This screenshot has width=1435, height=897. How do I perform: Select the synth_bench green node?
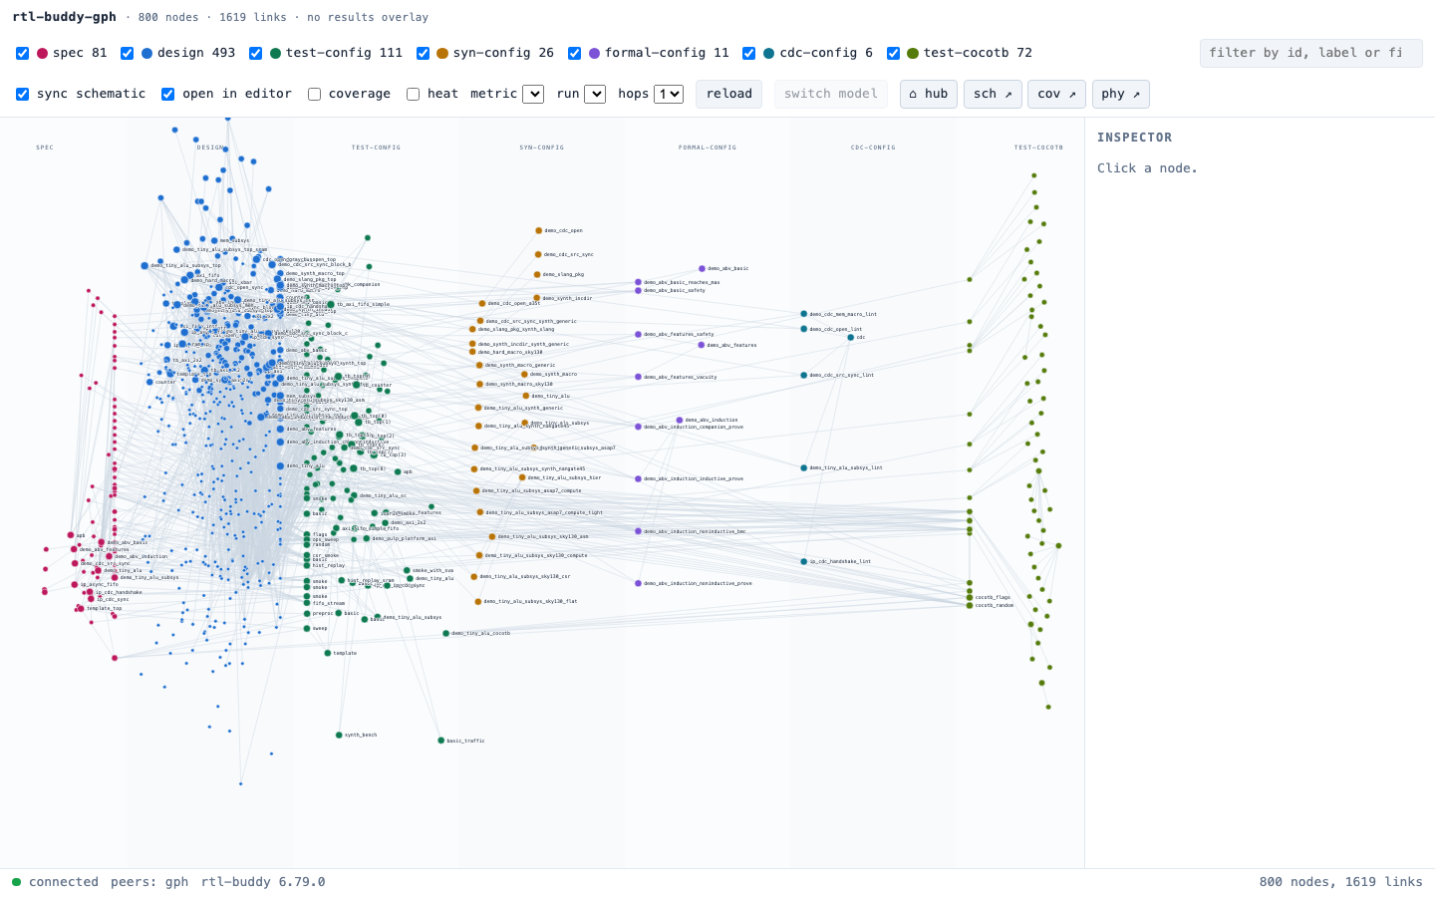(x=339, y=735)
